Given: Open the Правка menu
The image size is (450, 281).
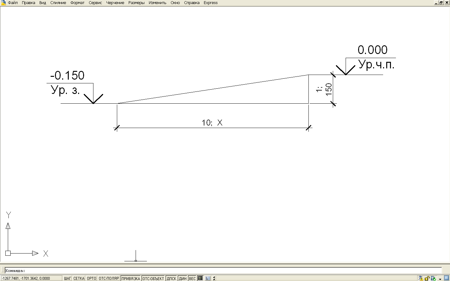Looking at the screenshot, I should click(x=28, y=3).
